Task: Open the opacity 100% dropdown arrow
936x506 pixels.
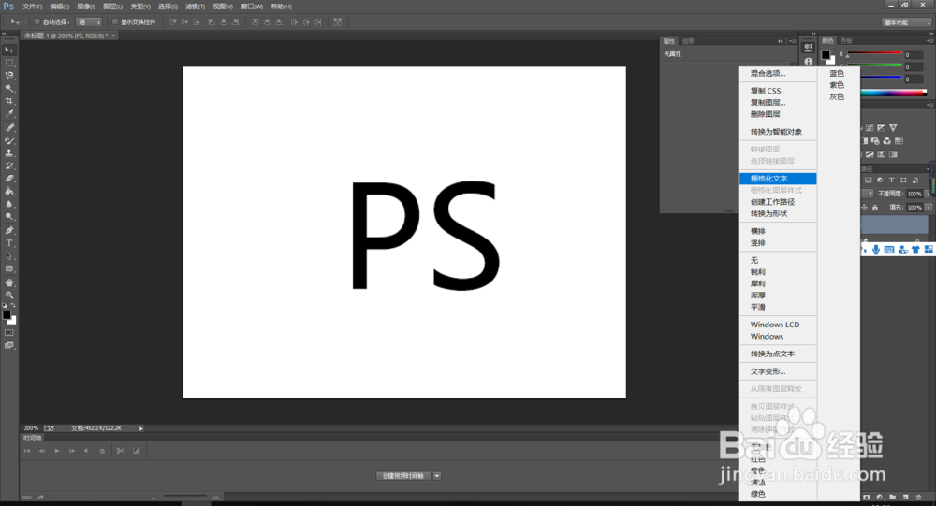Action: pos(929,194)
